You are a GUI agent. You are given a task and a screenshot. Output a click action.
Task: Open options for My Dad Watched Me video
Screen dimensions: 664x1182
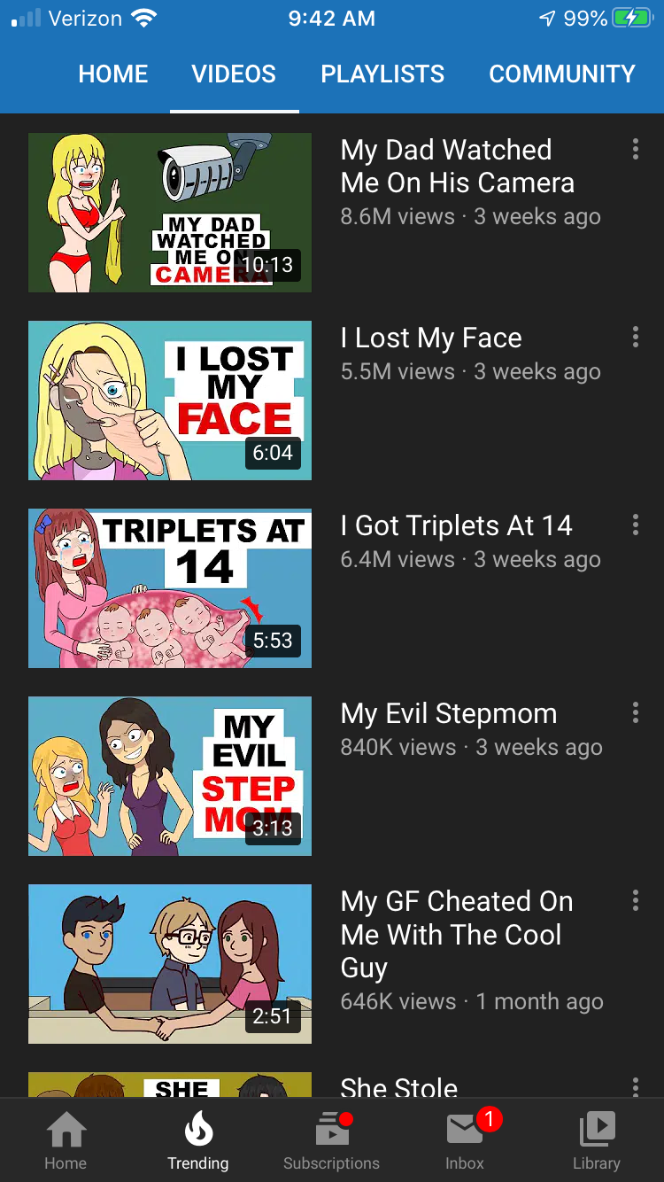click(636, 149)
